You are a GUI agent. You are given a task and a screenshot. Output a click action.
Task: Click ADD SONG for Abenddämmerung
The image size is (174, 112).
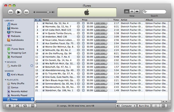100,70
